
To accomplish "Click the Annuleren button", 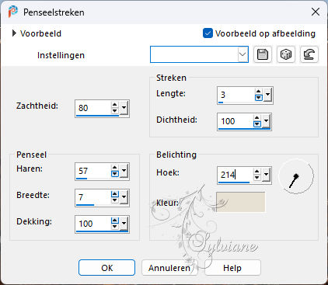I will 169,268.
